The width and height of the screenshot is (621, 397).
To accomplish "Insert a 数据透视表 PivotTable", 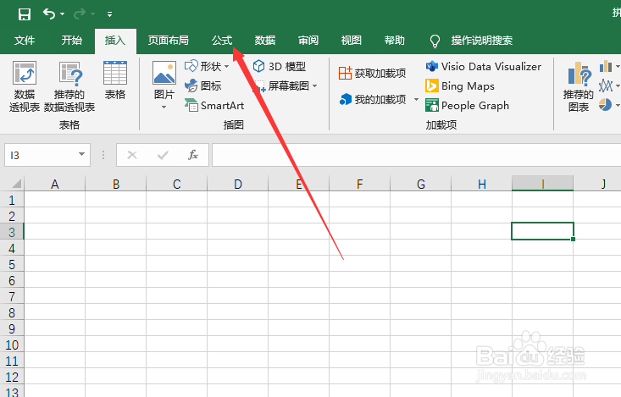I will [25, 86].
